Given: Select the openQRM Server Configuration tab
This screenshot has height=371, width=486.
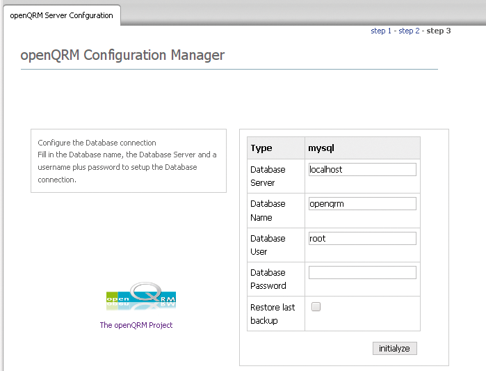Looking at the screenshot, I should (61, 15).
